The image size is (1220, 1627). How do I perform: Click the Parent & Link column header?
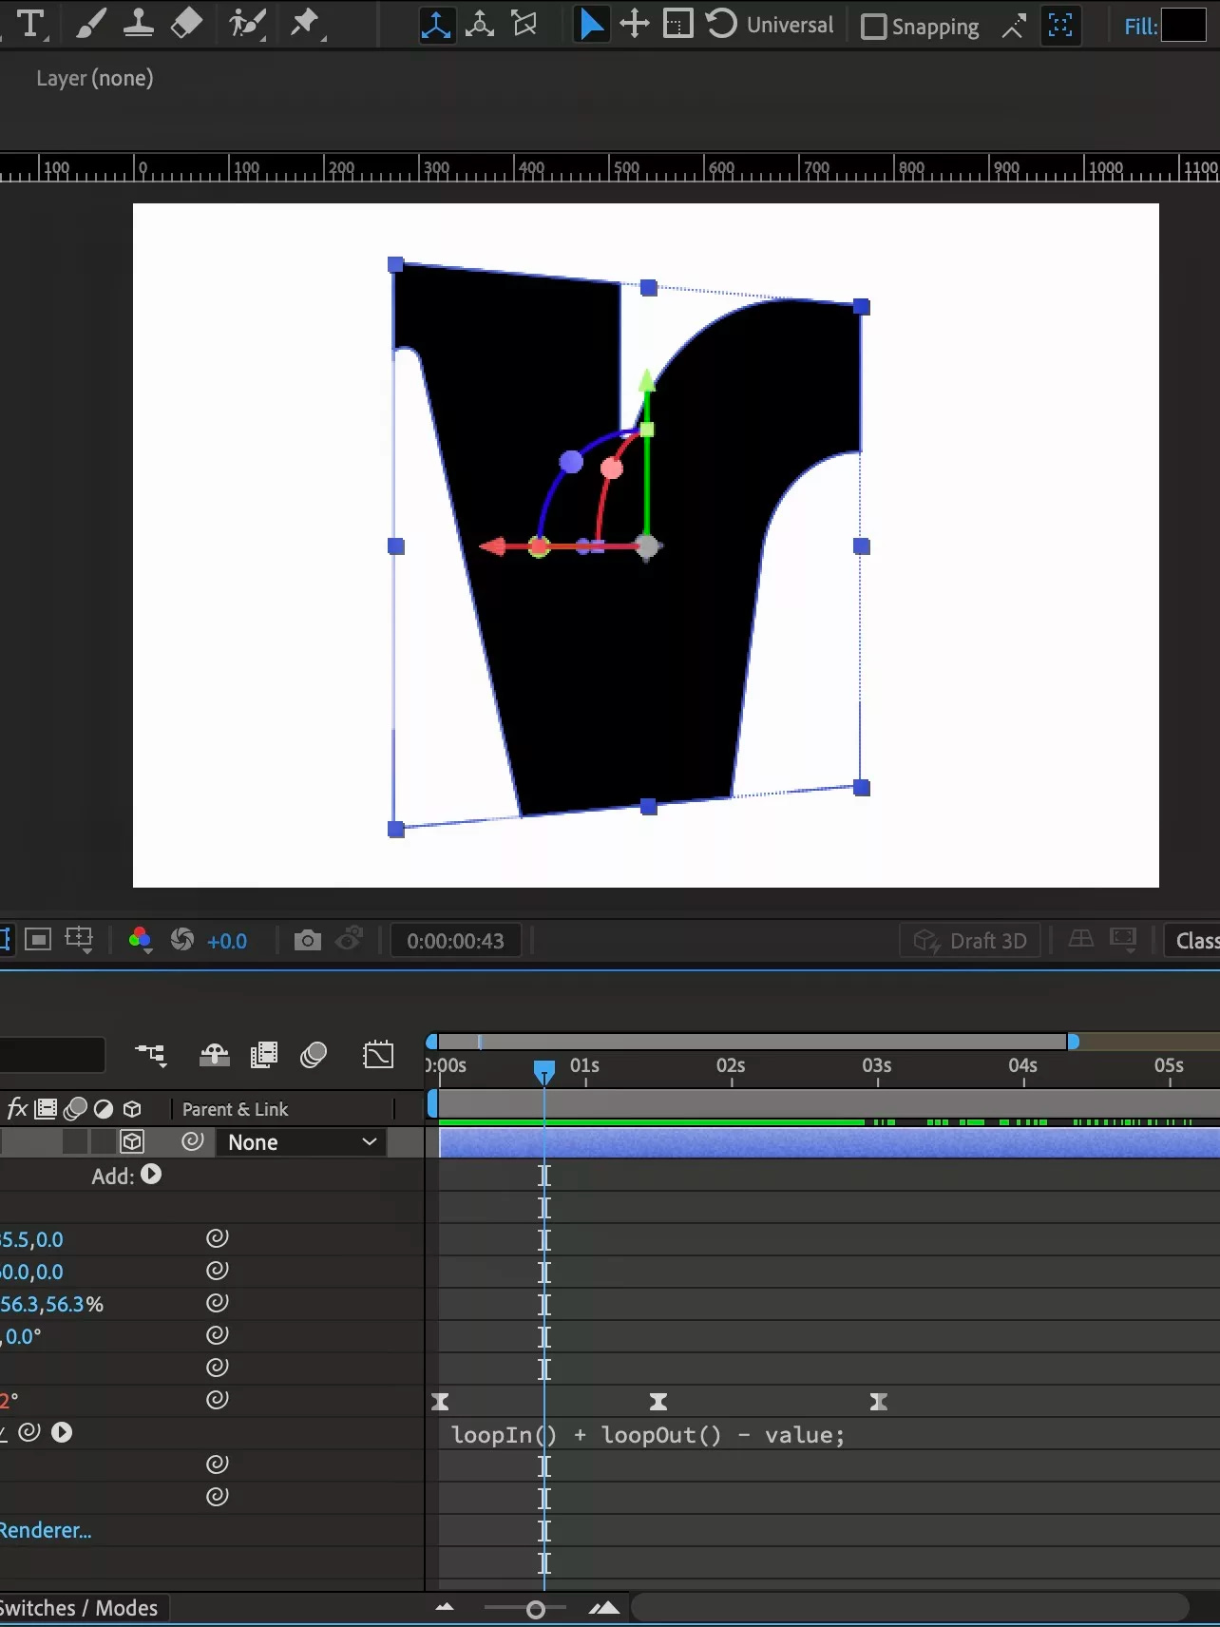(235, 1109)
